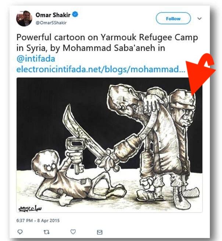The height and width of the screenshot is (241, 222).
Task: Click the reply speech bubble icon
Action: click(x=20, y=232)
